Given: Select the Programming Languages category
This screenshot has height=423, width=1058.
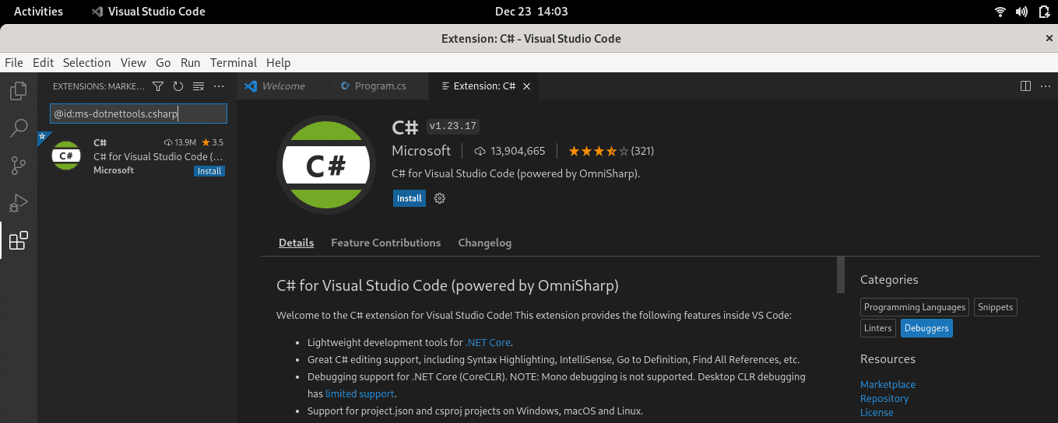Looking at the screenshot, I should pos(915,307).
